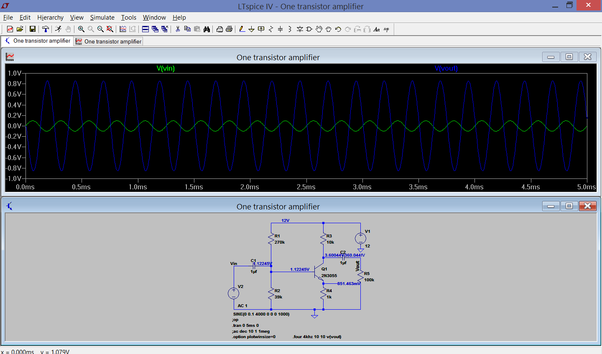Select the Label Net tool
The image size is (602, 354).
261,29
